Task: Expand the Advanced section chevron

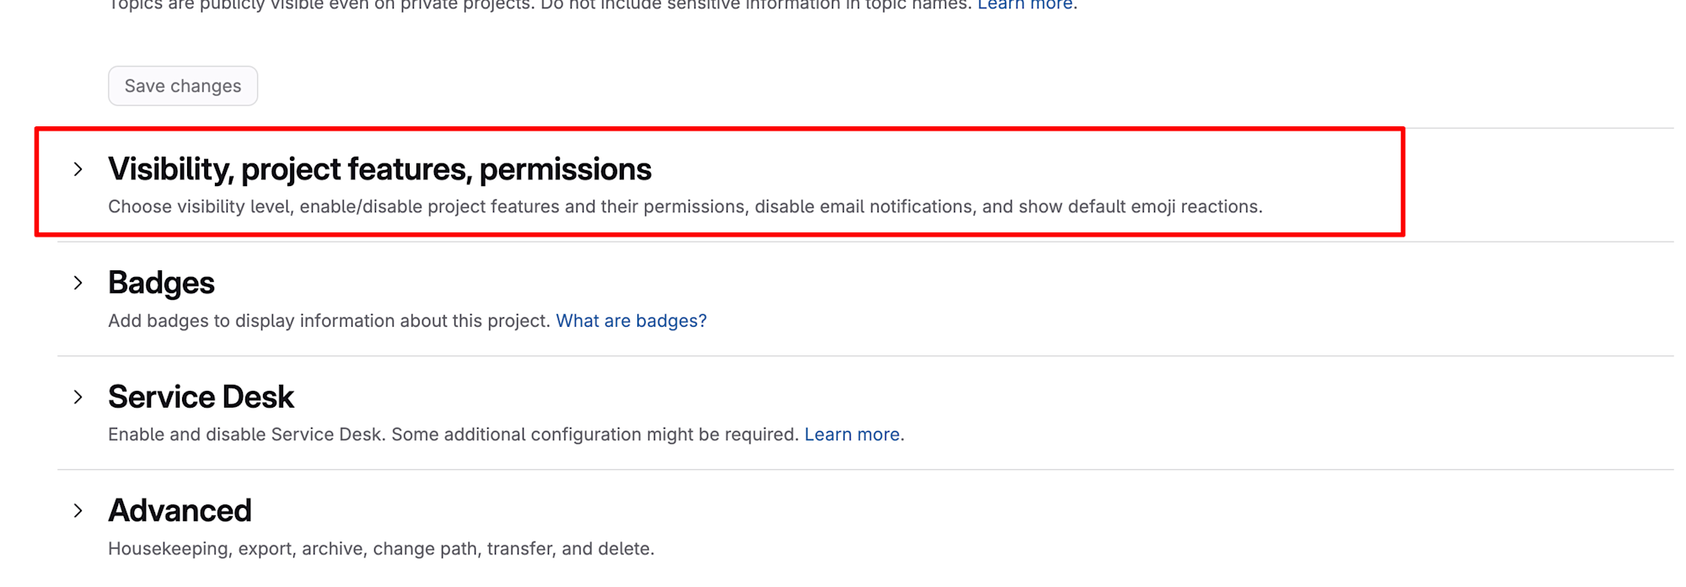Action: point(78,510)
